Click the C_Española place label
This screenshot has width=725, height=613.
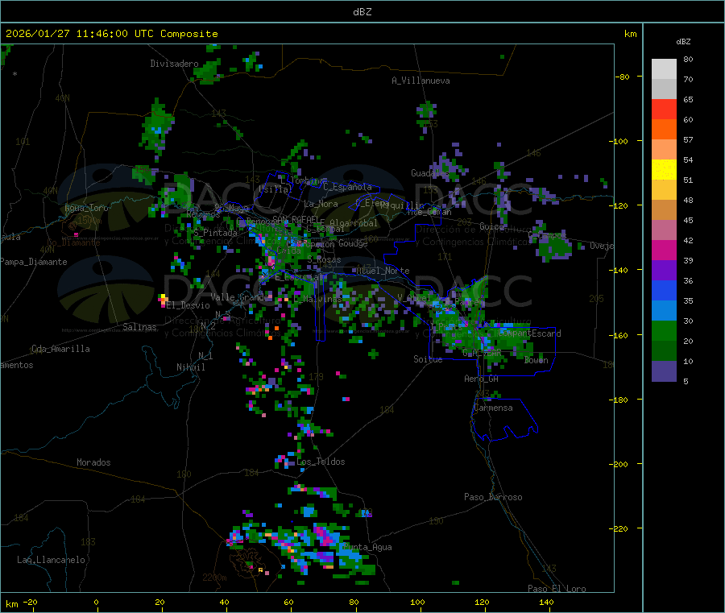[347, 187]
